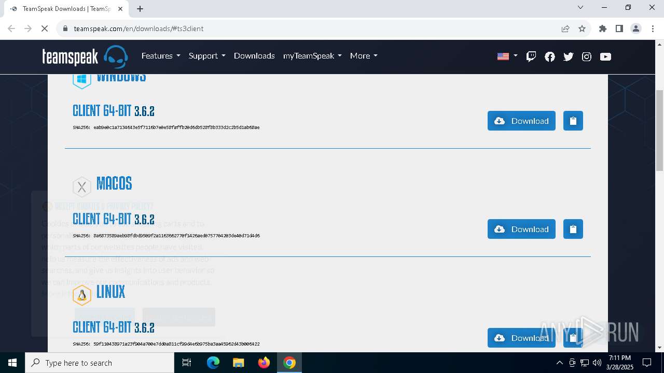The image size is (664, 373).
Task: Click the macOS platform hexagon icon
Action: (82, 187)
